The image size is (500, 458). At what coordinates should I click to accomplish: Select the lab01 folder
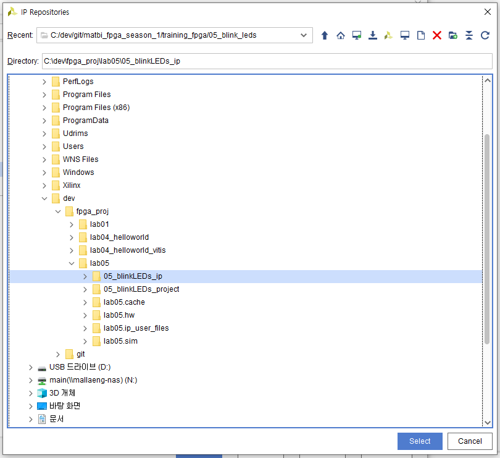[x=99, y=224]
